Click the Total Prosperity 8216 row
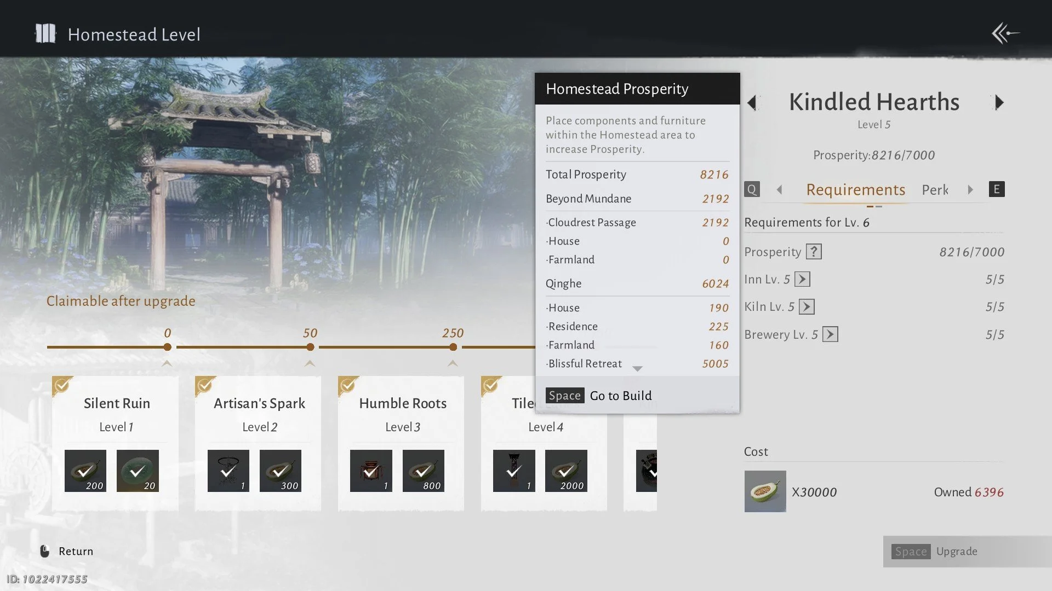The width and height of the screenshot is (1052, 591). coord(637,174)
